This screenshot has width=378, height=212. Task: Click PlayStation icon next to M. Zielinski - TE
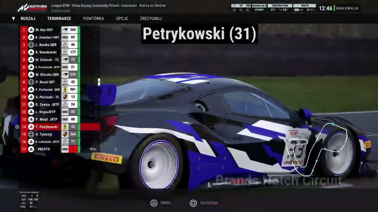(x=31, y=60)
